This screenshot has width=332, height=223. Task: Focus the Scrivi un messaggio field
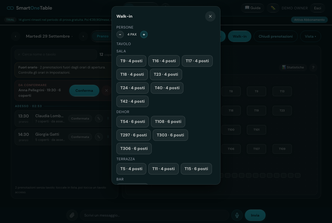[155, 215]
